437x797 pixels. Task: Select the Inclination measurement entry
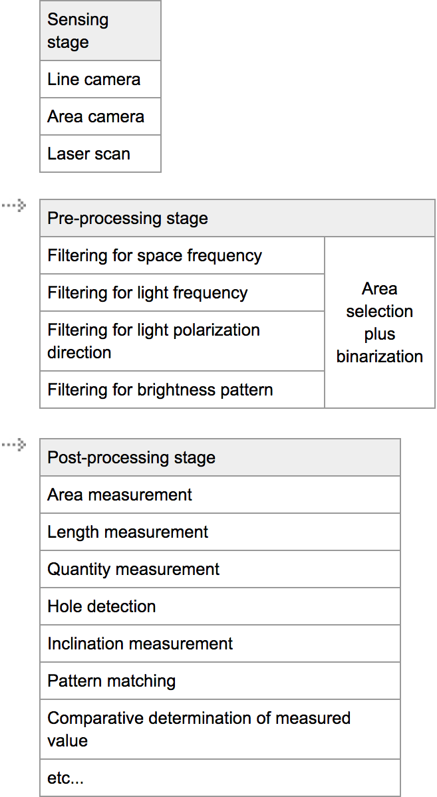pos(220,644)
